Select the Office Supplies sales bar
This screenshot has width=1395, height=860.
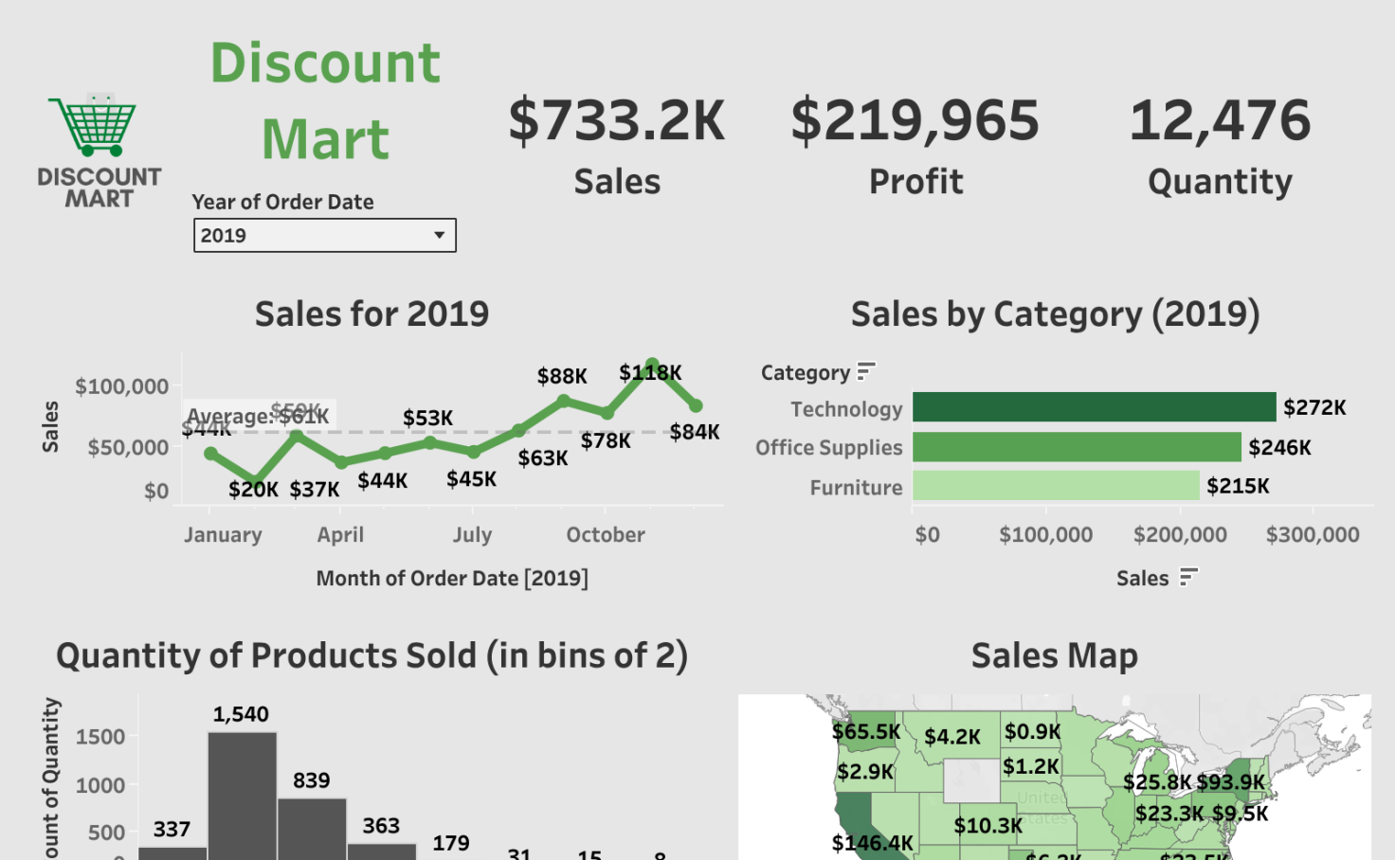click(1077, 447)
